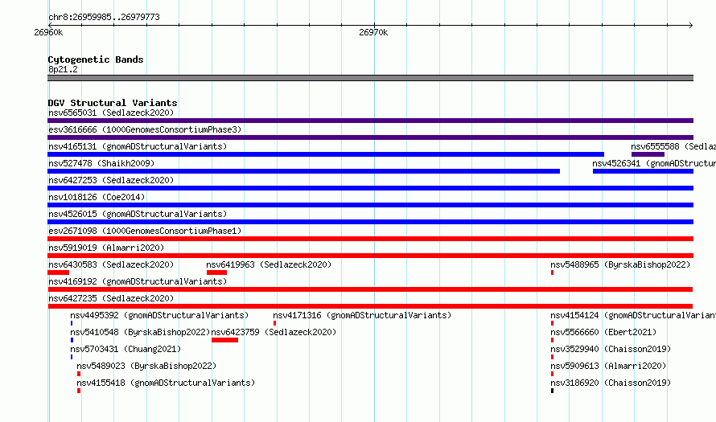Click the blue bar of nsv1018126

pyautogui.click(x=370, y=205)
